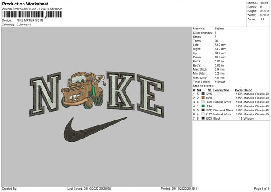Viewport: 271px width, 192px height.
Task: Click the embroidered Nike swoosh
Action: coord(95,130)
